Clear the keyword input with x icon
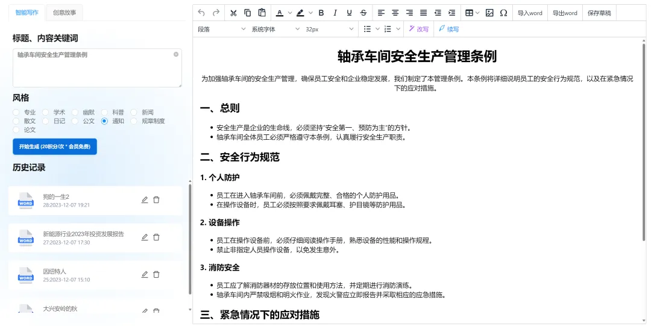Image resolution: width=651 pixels, height=326 pixels. 176,54
